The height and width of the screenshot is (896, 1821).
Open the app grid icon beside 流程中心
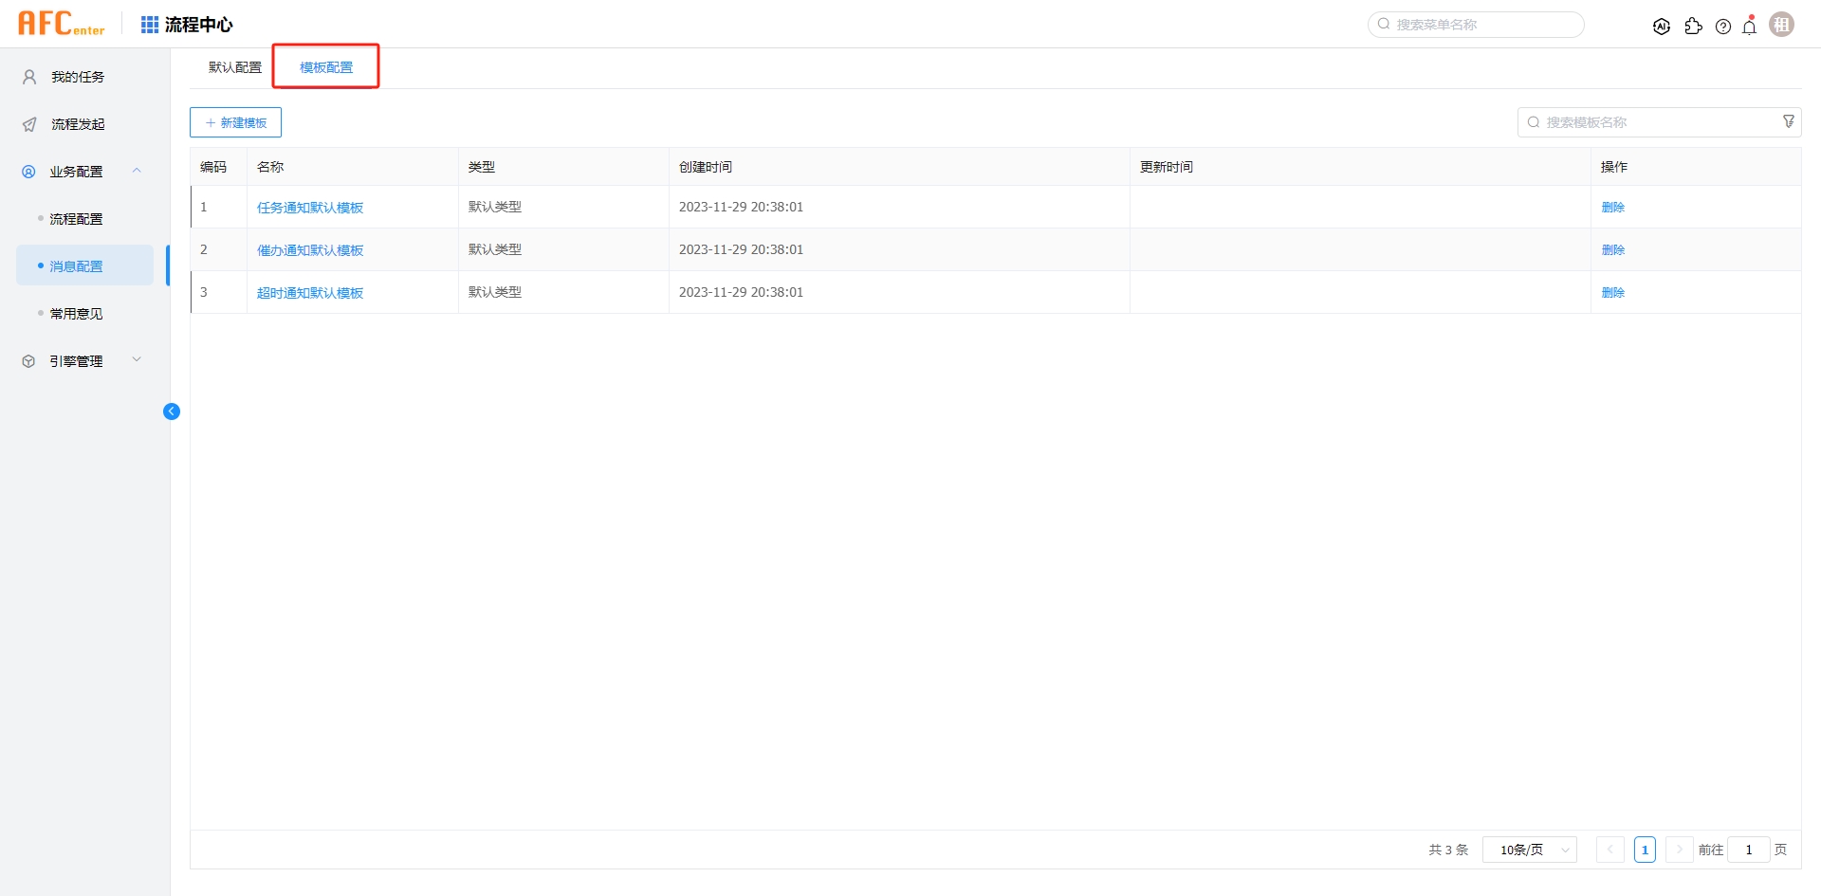150,25
